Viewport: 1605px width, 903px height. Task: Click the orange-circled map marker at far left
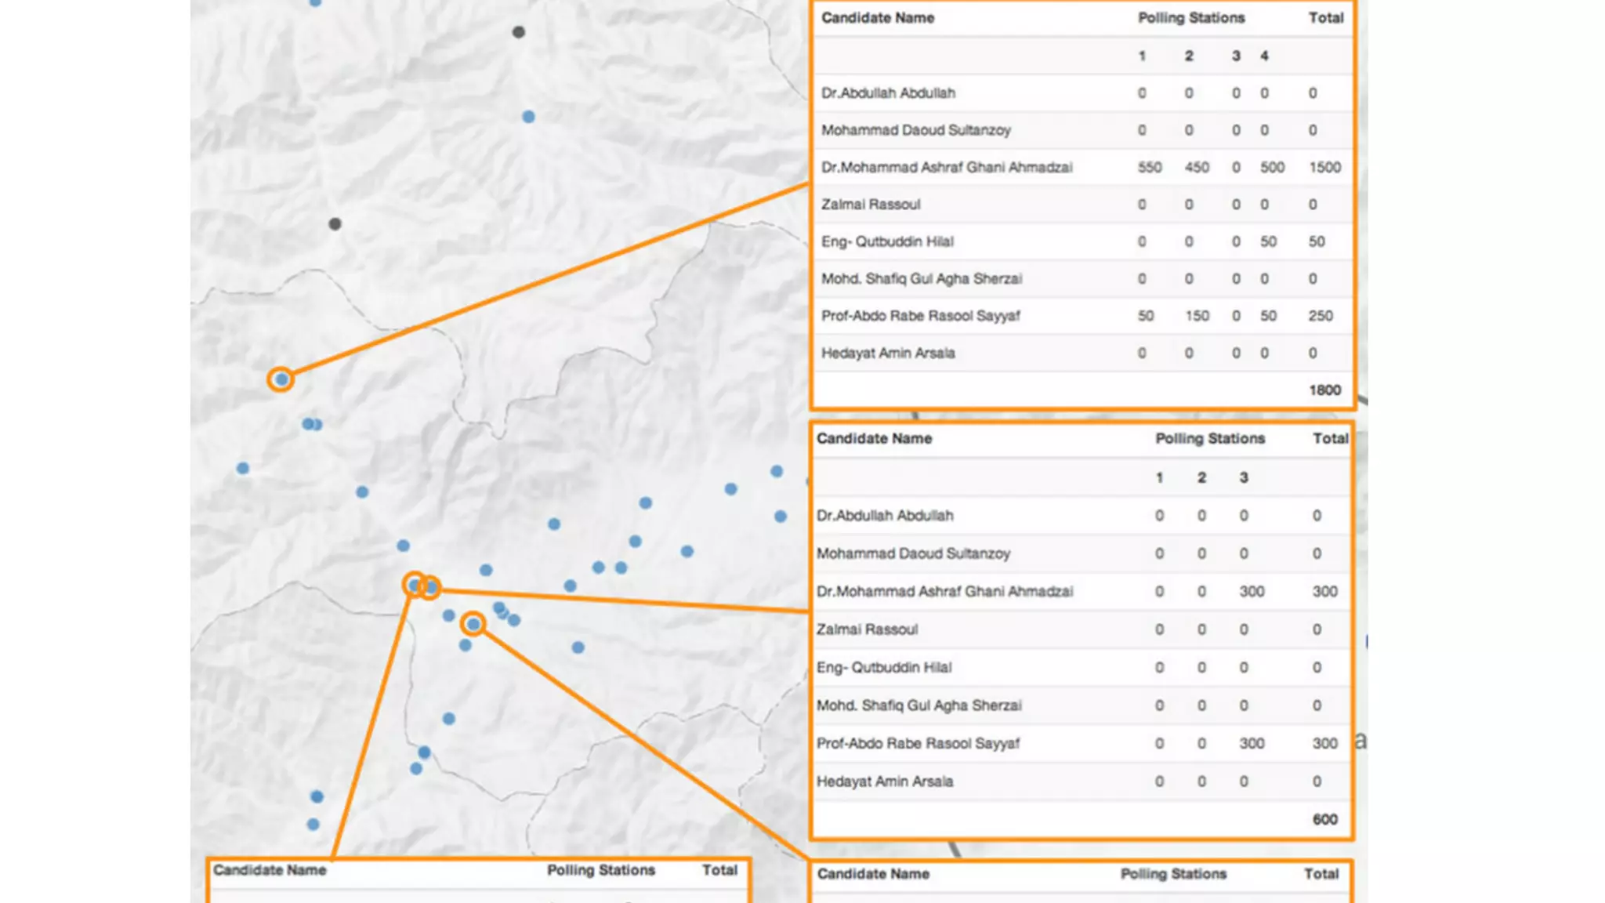[x=281, y=379]
